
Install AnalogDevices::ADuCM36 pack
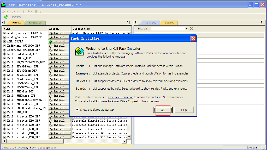[60, 33]
